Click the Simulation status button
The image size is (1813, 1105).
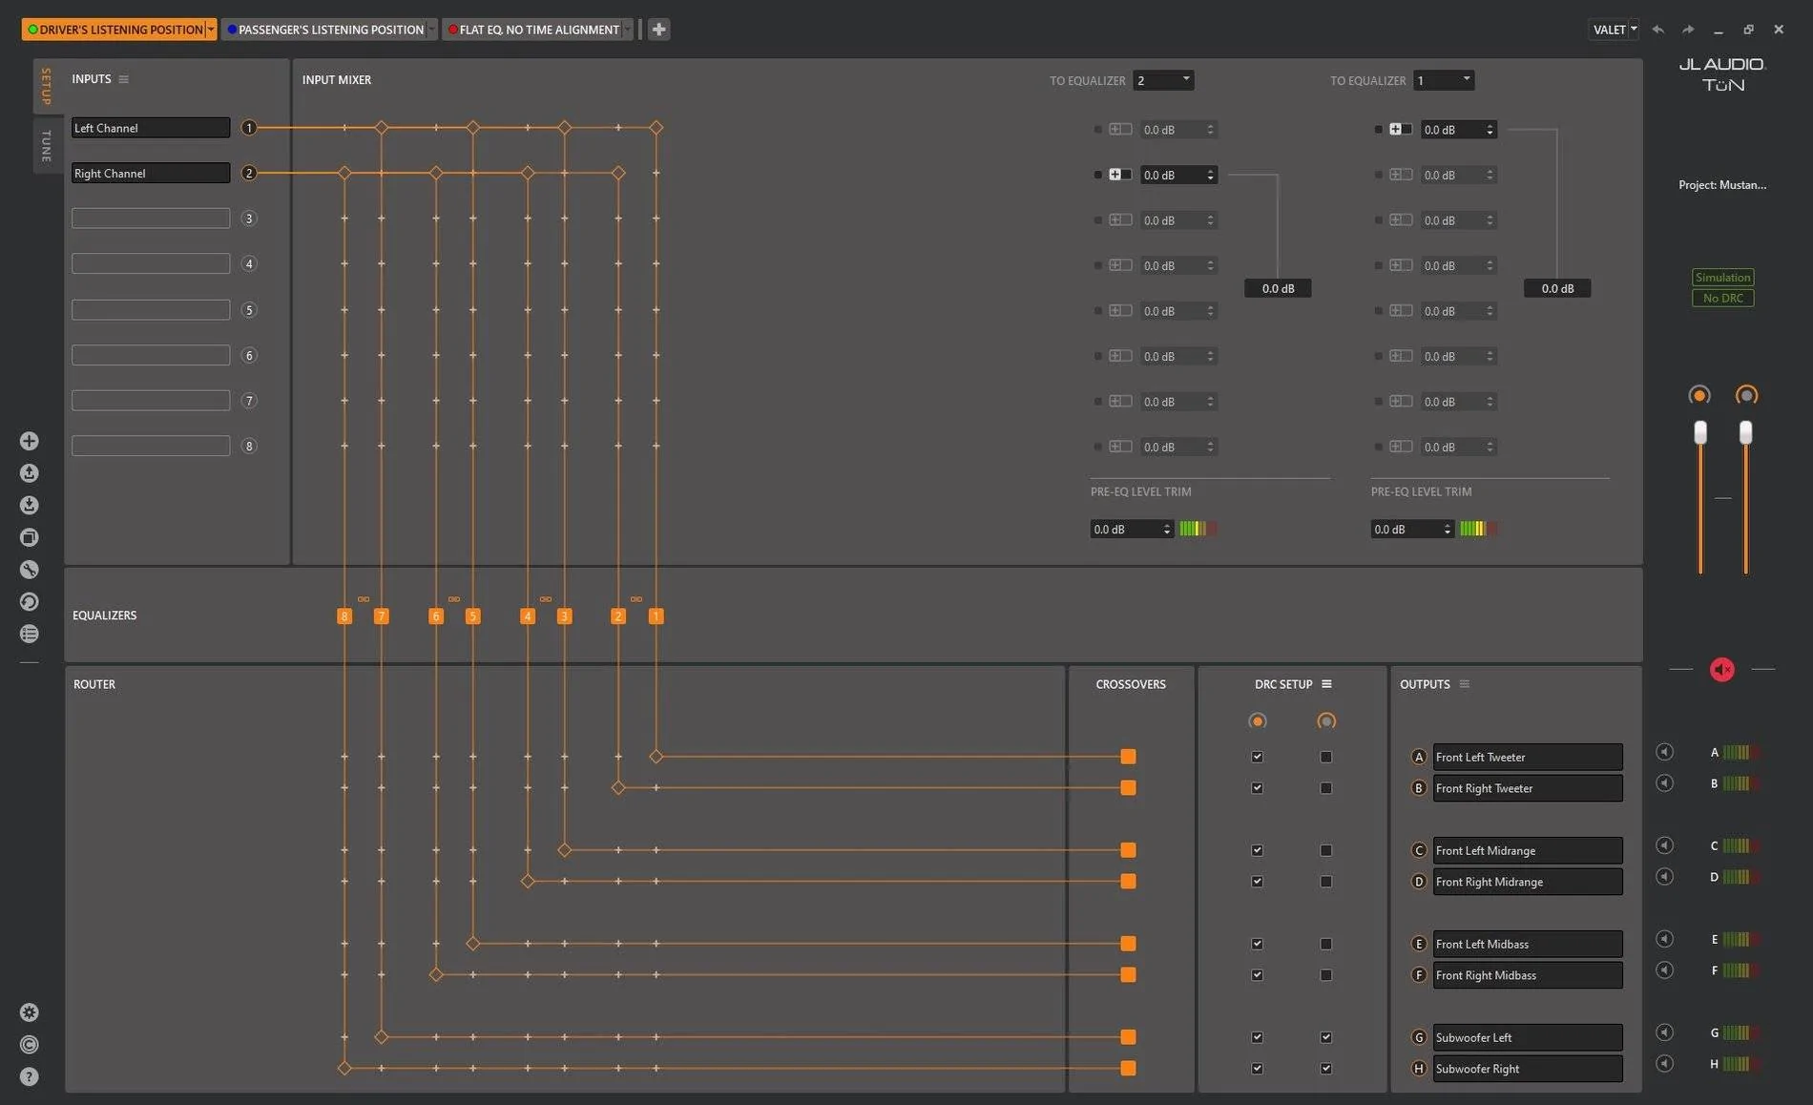(1722, 278)
